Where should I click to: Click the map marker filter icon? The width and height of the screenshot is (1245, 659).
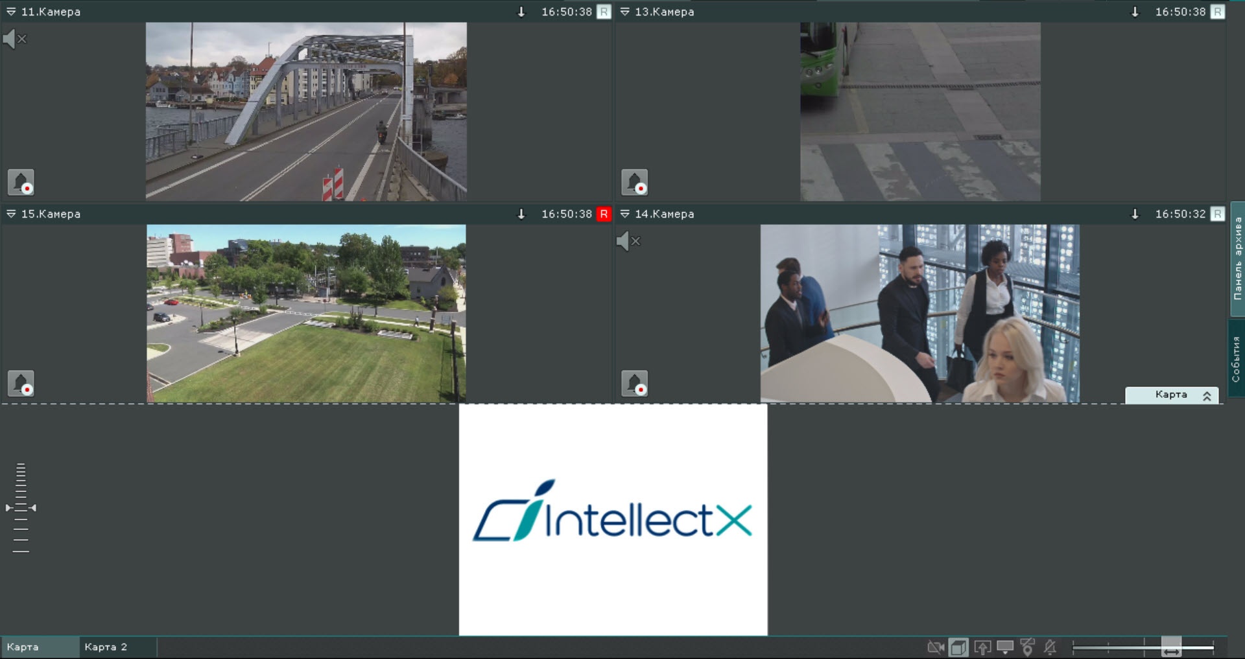pyautogui.click(x=1028, y=647)
